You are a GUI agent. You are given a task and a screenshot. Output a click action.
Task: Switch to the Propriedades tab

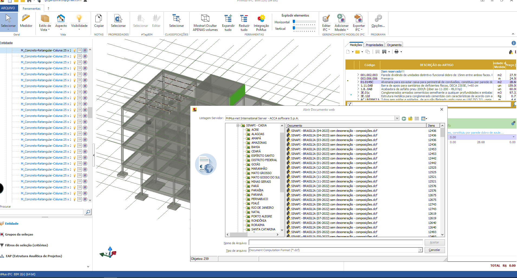(374, 45)
